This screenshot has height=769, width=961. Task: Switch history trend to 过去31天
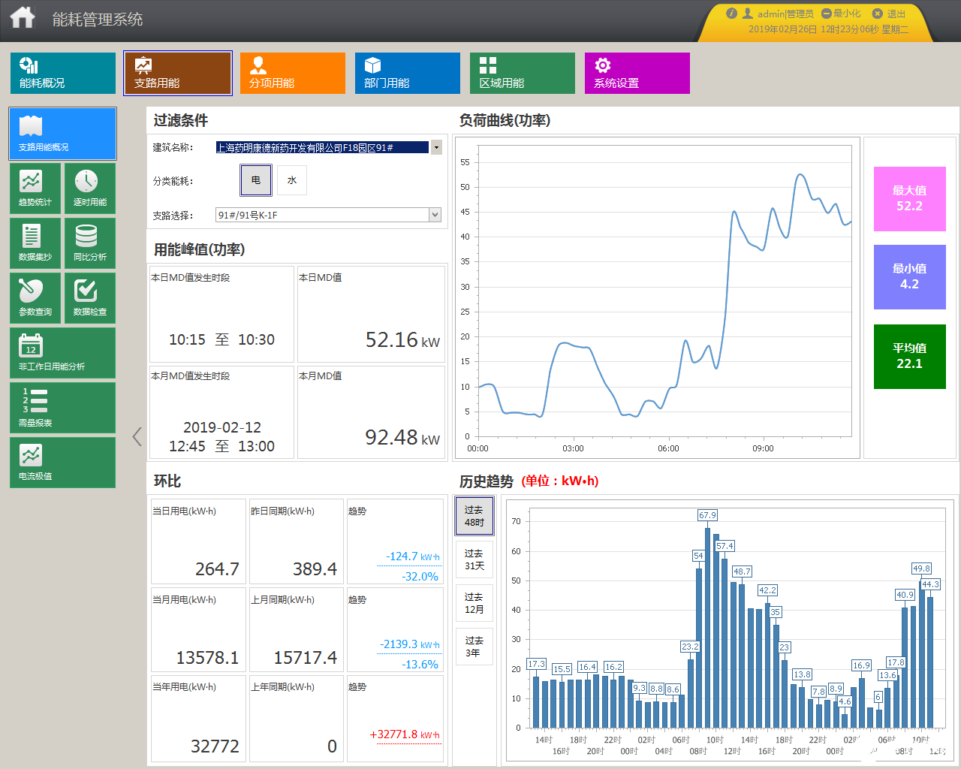point(474,559)
